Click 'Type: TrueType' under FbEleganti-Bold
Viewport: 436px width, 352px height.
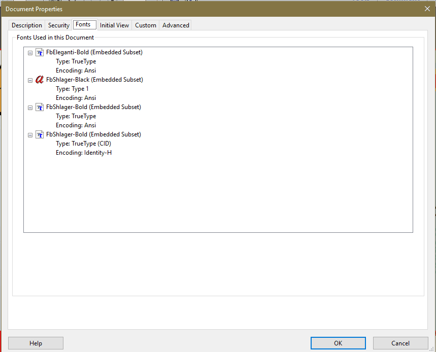pyautogui.click(x=76, y=61)
